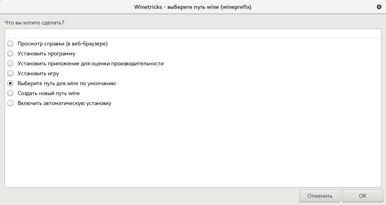Image resolution: width=386 pixels, height=205 pixels.
Task: Confirm the selection with the OK button
Action: 362,196
